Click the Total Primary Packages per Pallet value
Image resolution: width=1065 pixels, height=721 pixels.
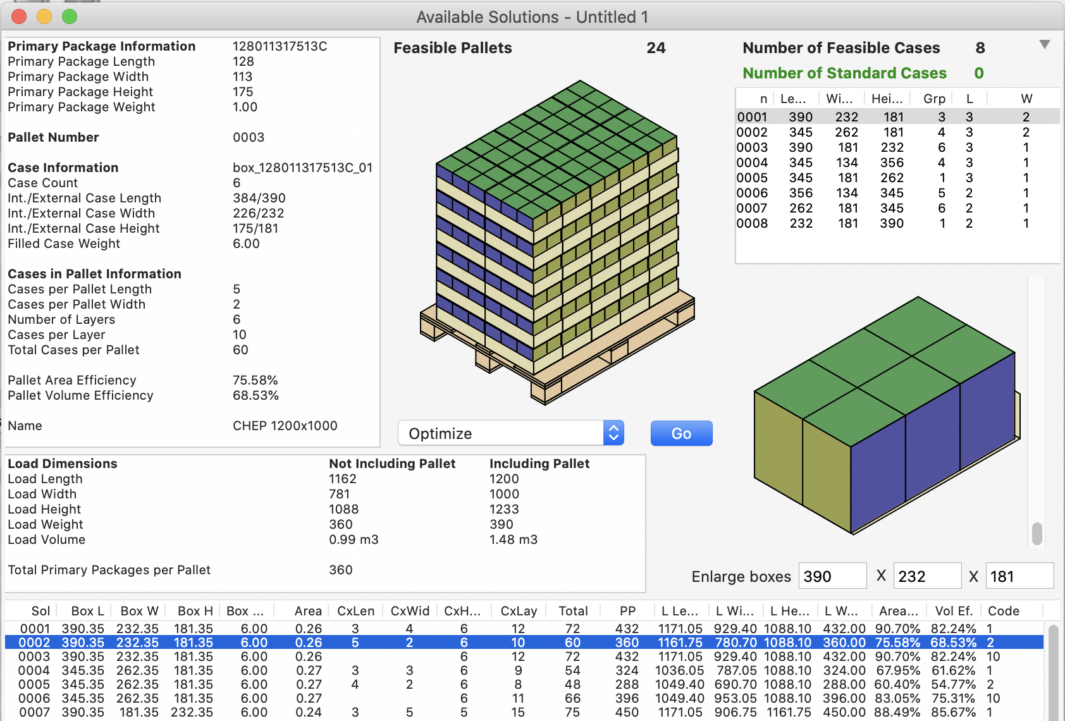(340, 570)
